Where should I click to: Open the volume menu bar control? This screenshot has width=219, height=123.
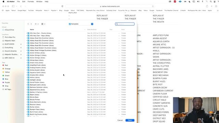[198, 1]
